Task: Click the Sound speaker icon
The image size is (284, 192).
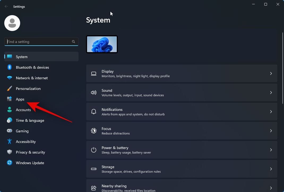Action: pos(94,93)
